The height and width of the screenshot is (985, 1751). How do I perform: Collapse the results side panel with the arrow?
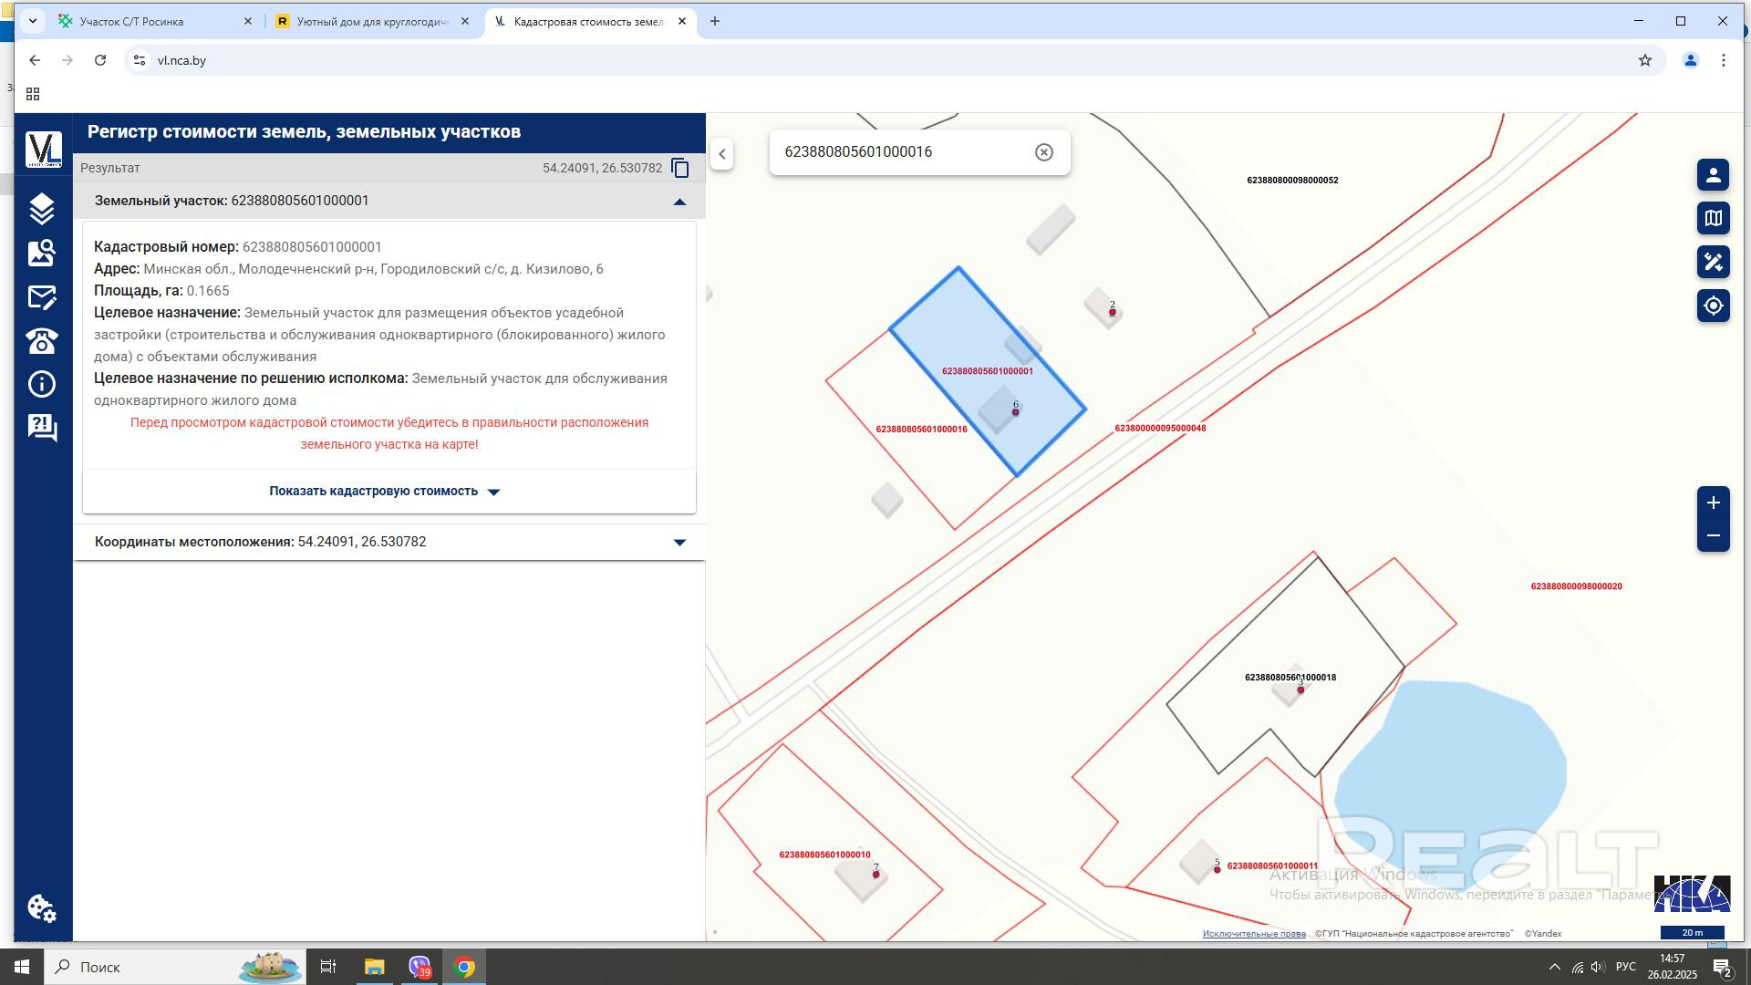pos(721,153)
